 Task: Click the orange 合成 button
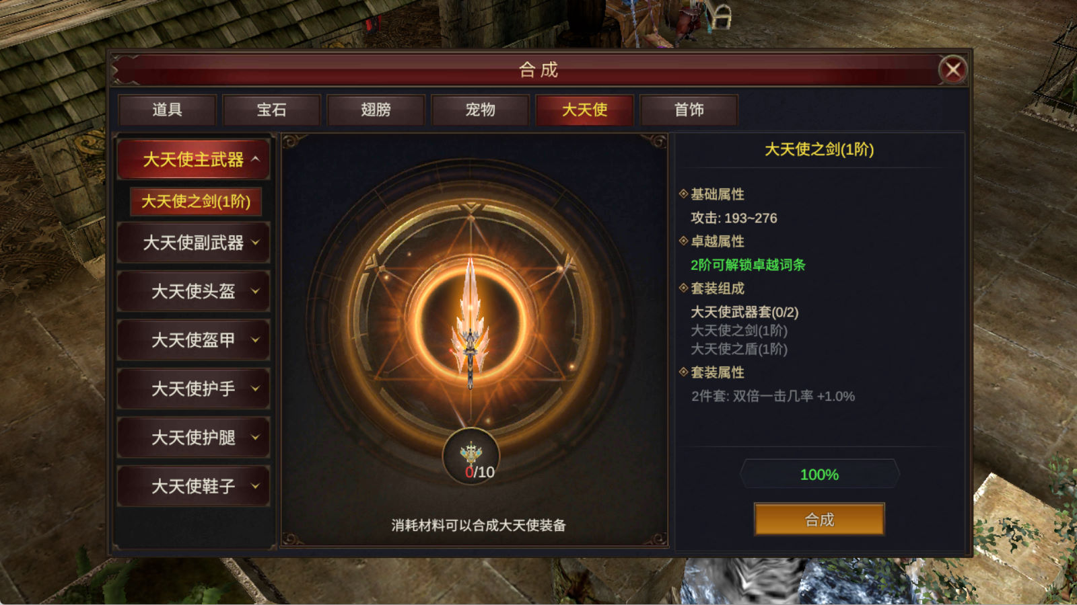coord(819,519)
